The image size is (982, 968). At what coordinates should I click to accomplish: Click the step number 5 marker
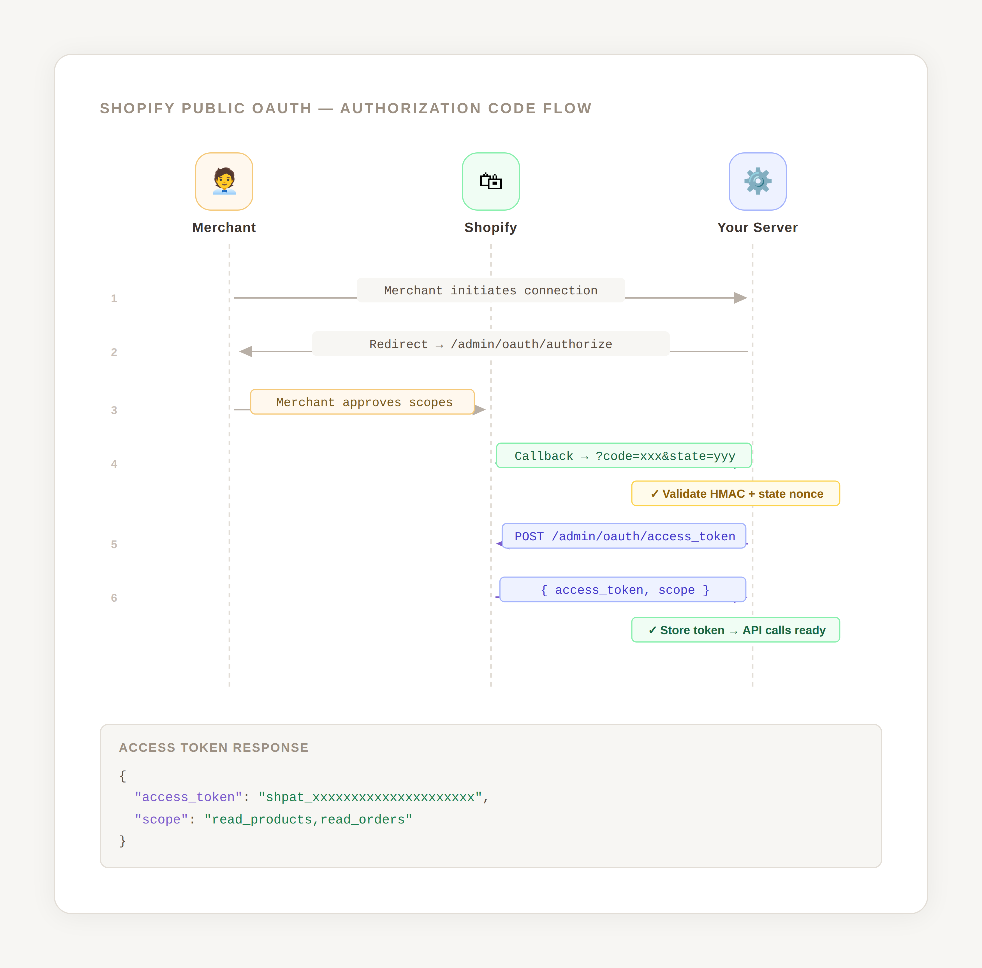pyautogui.click(x=114, y=544)
